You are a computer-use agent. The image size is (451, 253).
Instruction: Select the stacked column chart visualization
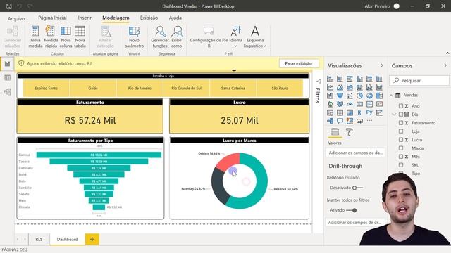coord(340,79)
